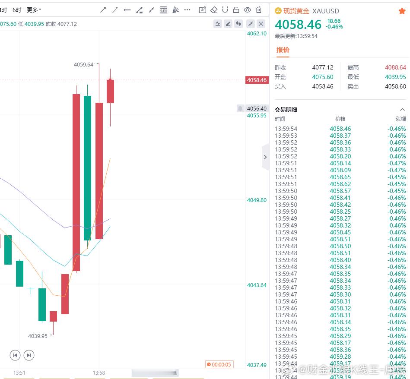
Task: Click the 价格 column header
Action: click(x=340, y=119)
